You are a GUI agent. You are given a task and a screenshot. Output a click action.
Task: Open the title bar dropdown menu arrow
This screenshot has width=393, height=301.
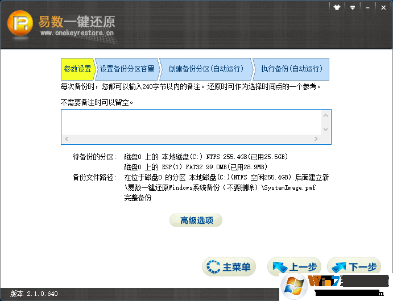353,7
